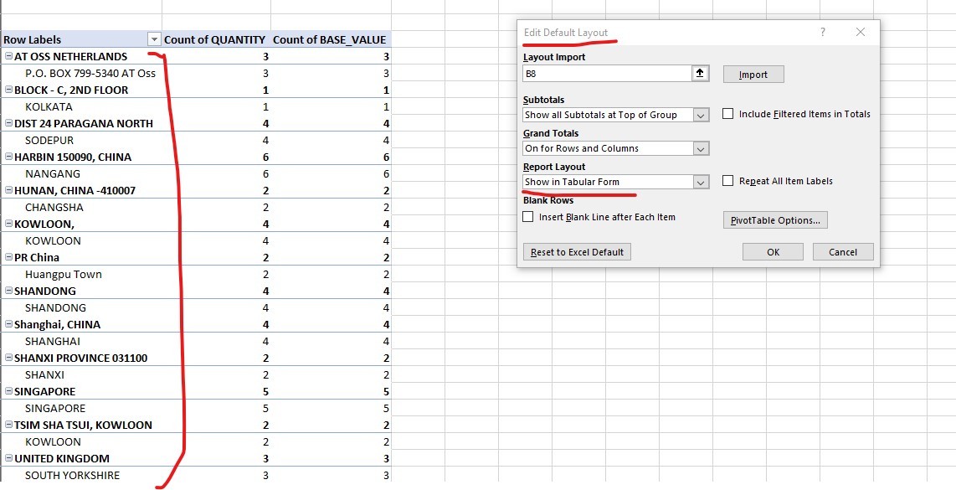
Task: Click the Layout Import range selector icon
Action: point(700,74)
